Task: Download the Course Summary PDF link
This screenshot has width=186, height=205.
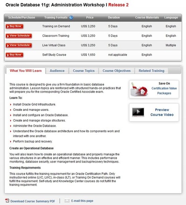Action: coord(33,201)
